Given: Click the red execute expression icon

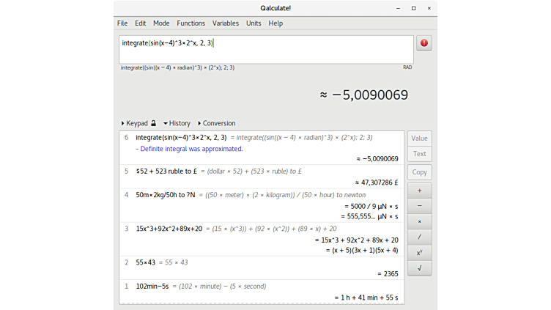Looking at the screenshot, I should click(x=424, y=43).
